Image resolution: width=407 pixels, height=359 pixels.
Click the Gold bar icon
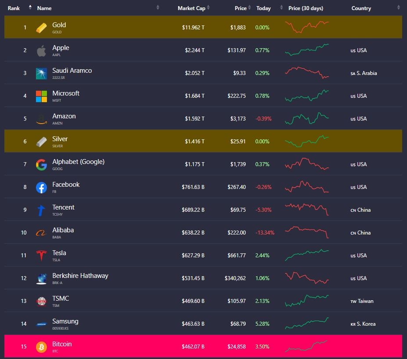(41, 28)
